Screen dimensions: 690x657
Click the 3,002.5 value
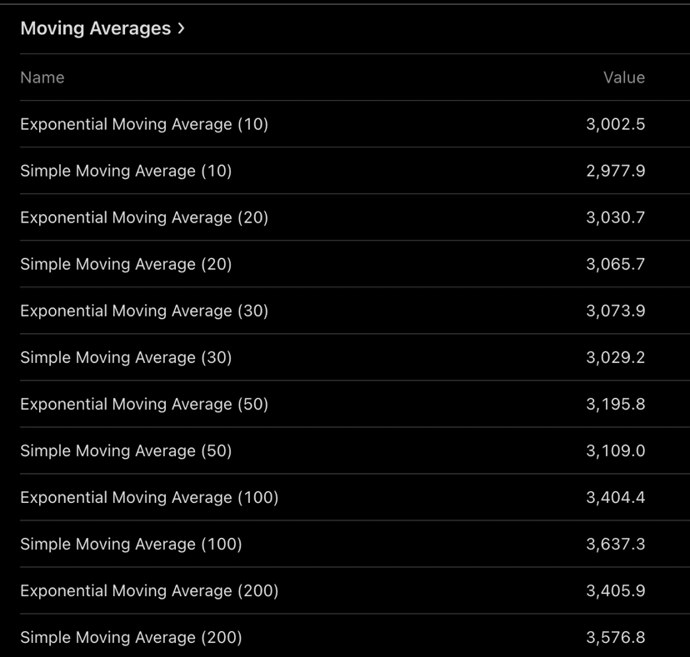615,124
